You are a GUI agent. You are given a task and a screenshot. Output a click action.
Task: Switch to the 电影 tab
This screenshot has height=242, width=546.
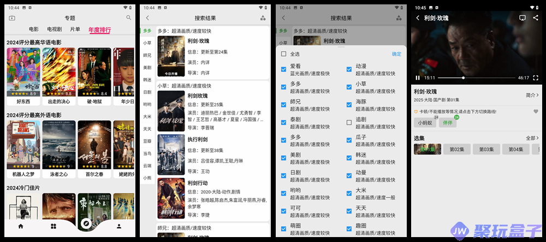point(34,29)
